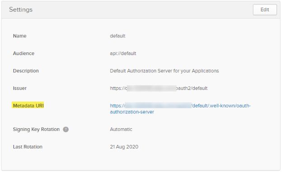282x172 pixels.
Task: Click the Name field label
Action: [x=19, y=36]
